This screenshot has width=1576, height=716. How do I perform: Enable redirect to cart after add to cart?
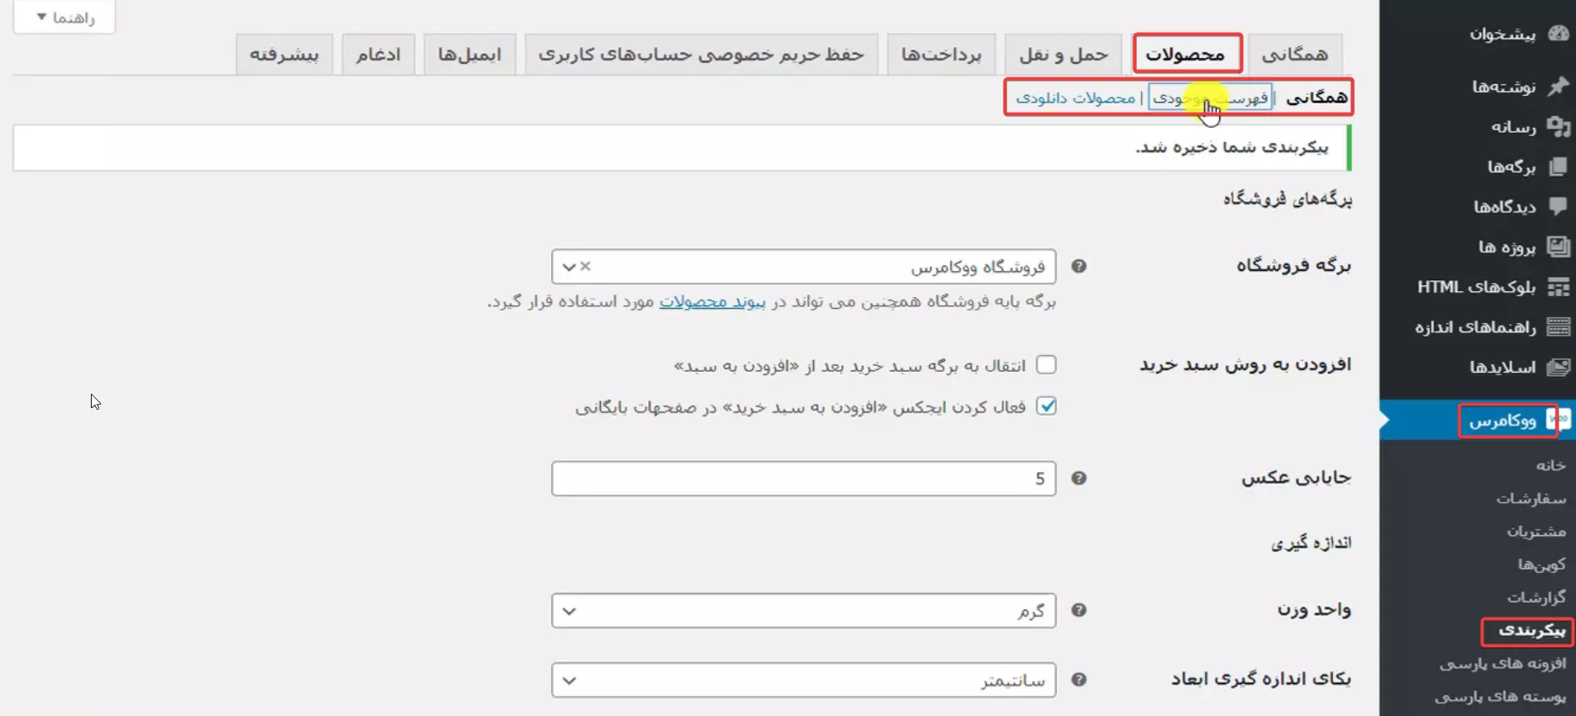tap(1046, 364)
